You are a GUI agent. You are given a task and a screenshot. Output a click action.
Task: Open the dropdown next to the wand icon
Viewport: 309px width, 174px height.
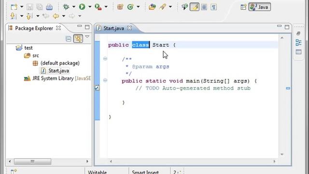click(170, 7)
